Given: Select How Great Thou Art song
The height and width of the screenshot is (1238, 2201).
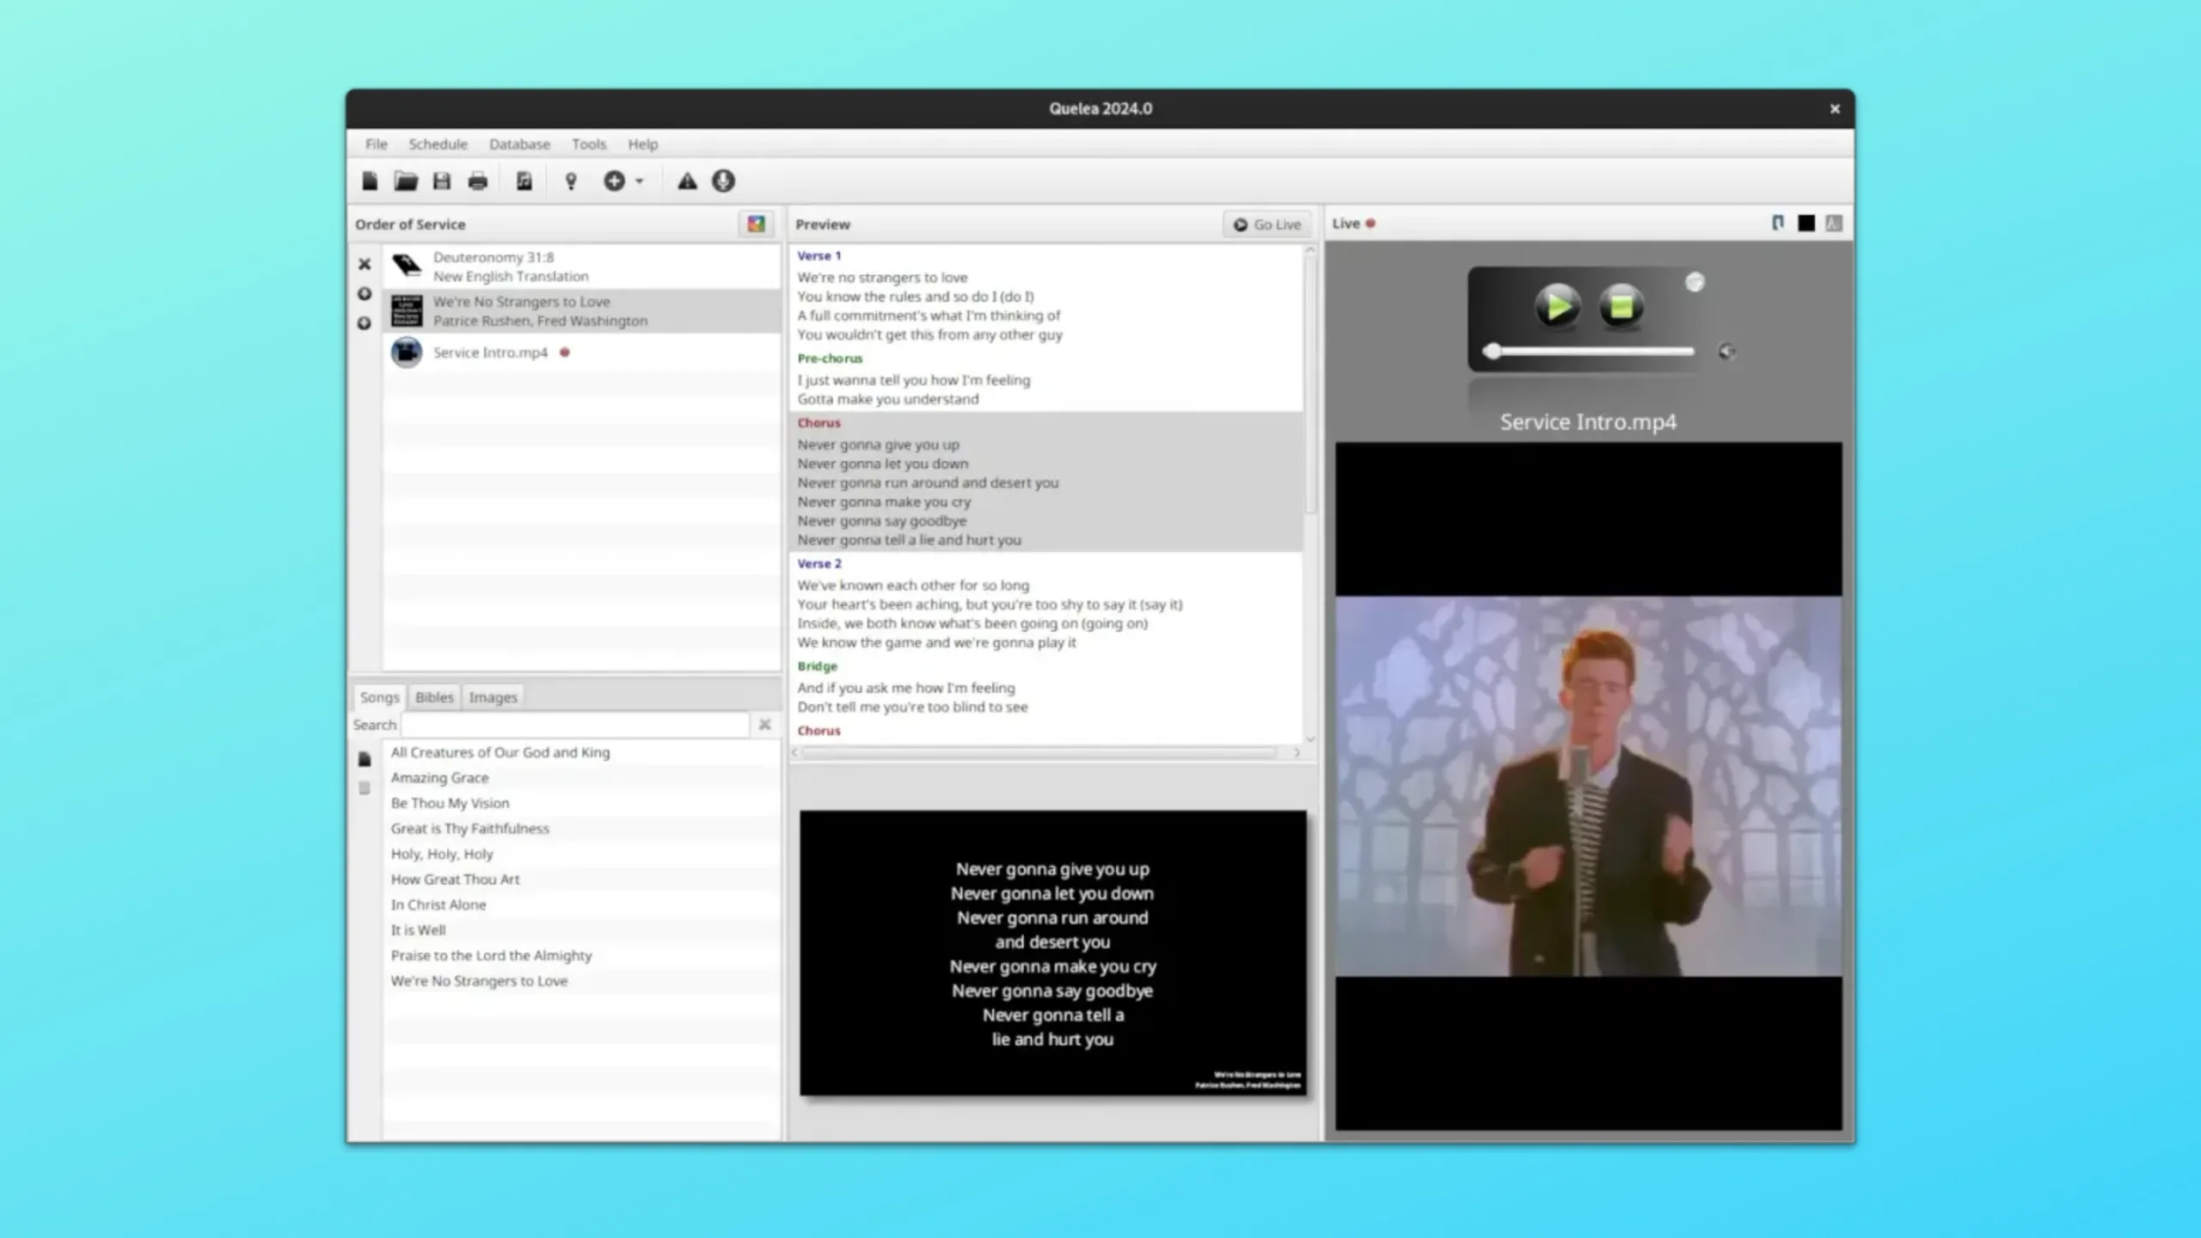Looking at the screenshot, I should [581, 879].
